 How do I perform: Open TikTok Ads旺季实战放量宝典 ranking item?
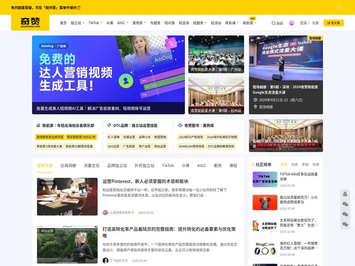point(299,176)
